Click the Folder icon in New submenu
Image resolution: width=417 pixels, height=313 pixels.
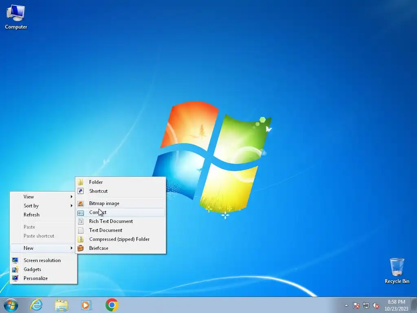[81, 182]
